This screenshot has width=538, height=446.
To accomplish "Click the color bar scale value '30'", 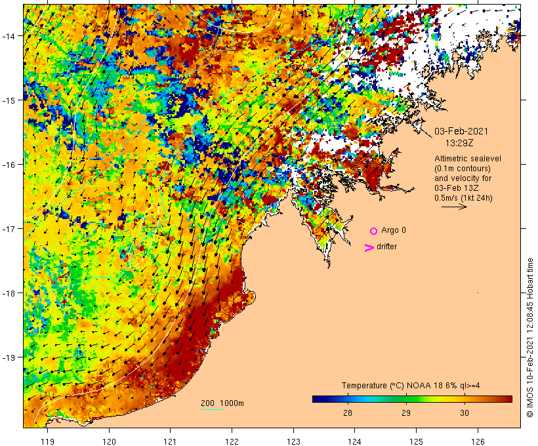I will (x=465, y=413).
